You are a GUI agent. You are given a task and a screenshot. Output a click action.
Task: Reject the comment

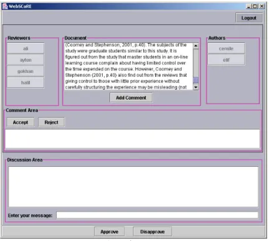point(51,122)
